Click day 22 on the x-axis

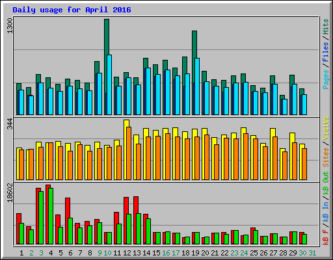(224, 253)
